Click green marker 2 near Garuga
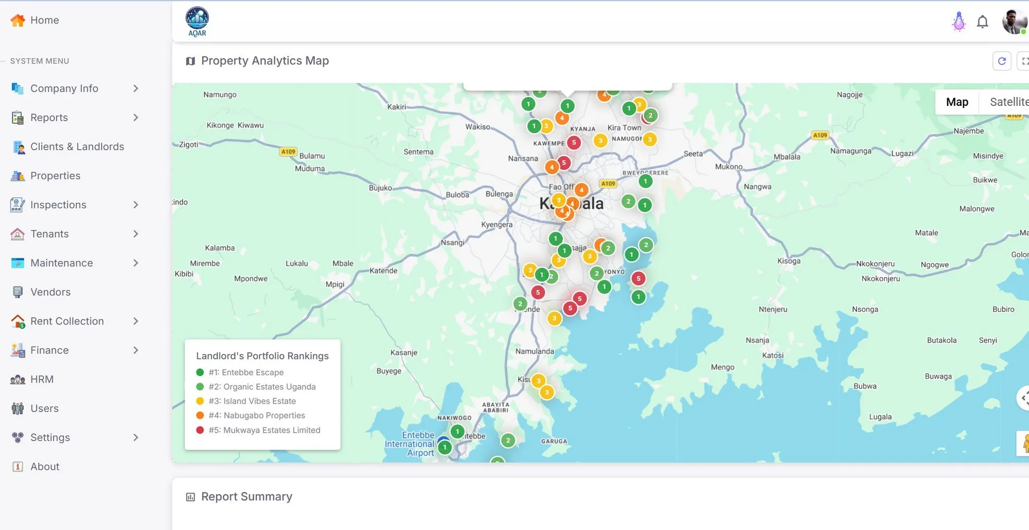 [x=508, y=441]
